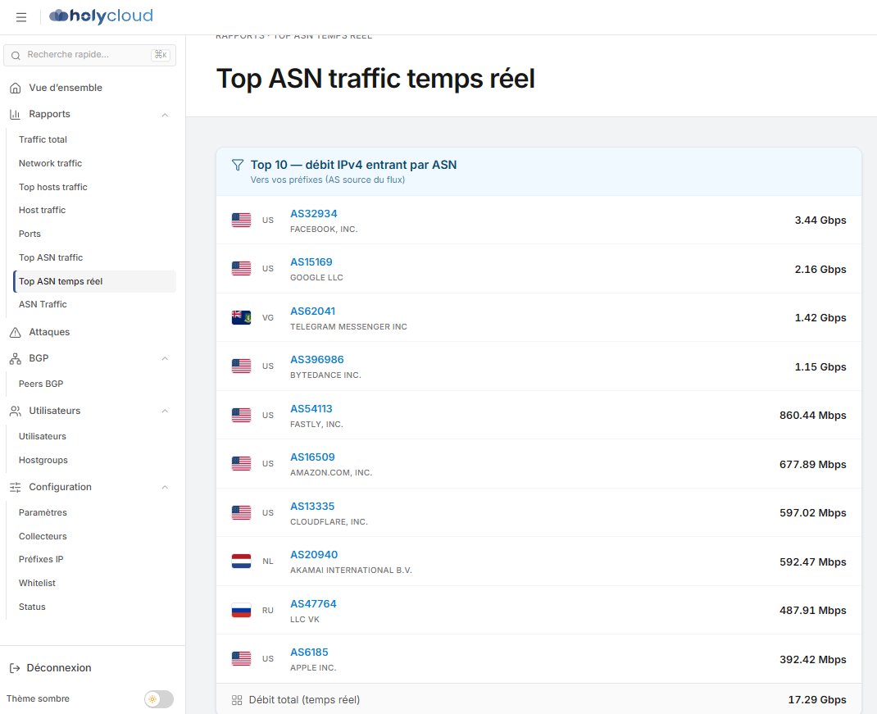Click the ⌘K shortcut badge in search
877x714 pixels.
coord(161,55)
